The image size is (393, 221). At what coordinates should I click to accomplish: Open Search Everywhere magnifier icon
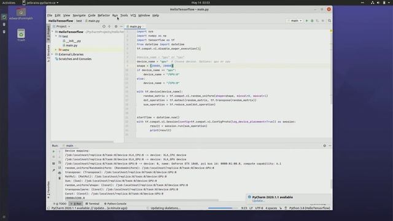coord(329,21)
